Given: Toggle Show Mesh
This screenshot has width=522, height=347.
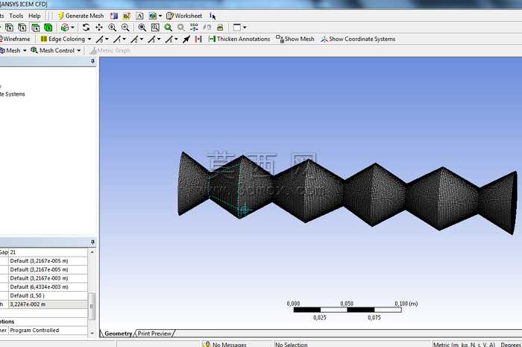Looking at the screenshot, I should pos(295,39).
